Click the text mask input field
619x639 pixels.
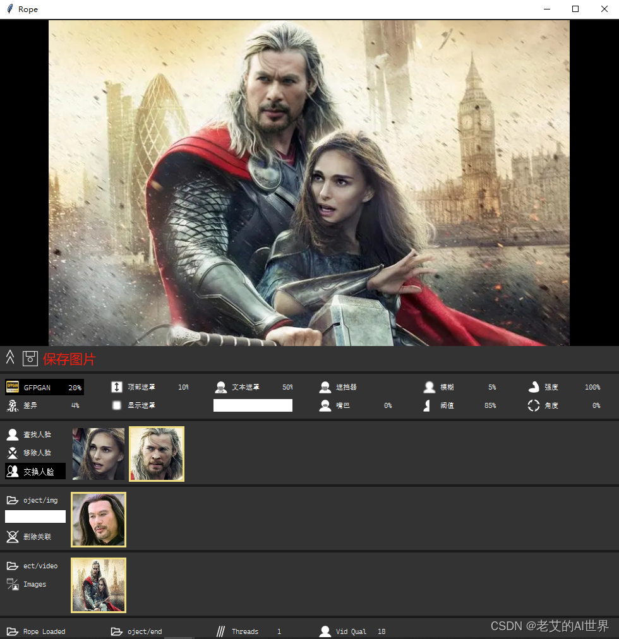pyautogui.click(x=253, y=405)
